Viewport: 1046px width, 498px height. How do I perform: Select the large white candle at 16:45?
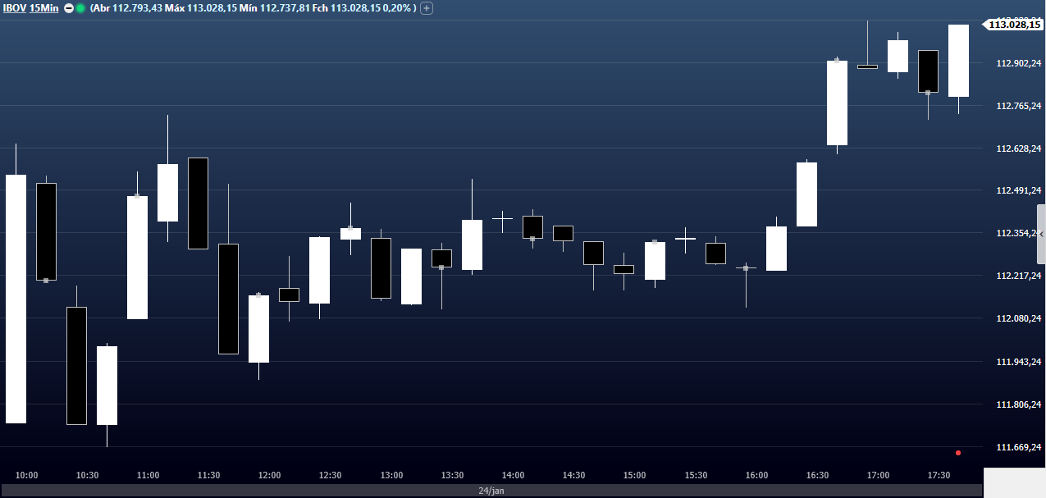pyautogui.click(x=837, y=103)
